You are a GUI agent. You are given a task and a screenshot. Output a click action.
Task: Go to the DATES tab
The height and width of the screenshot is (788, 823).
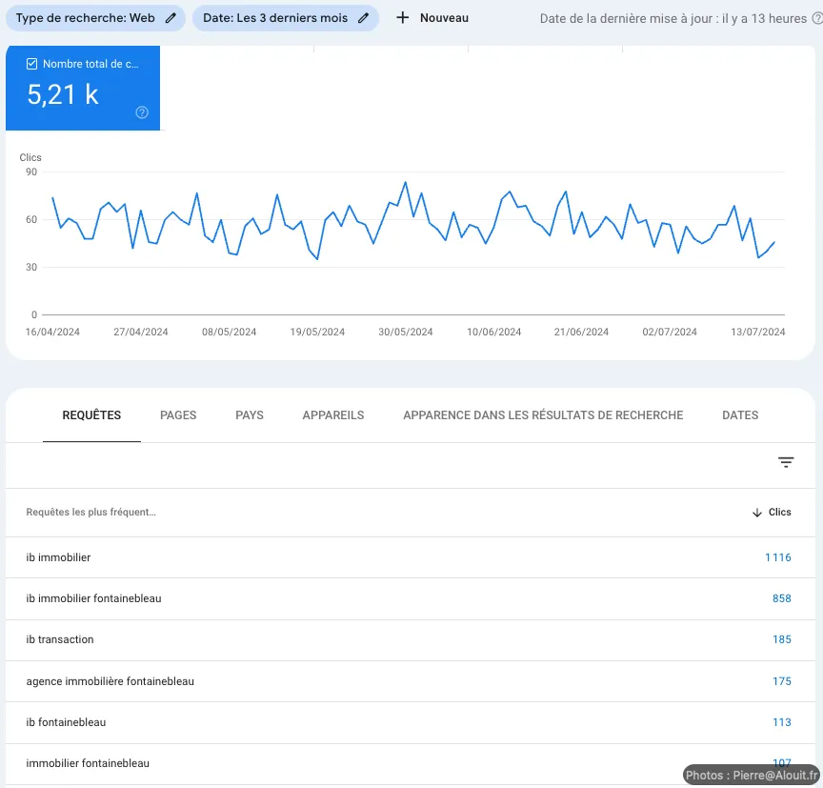click(x=740, y=415)
